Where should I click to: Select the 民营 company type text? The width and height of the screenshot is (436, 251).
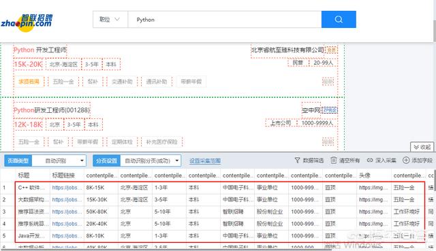pyautogui.click(x=298, y=63)
